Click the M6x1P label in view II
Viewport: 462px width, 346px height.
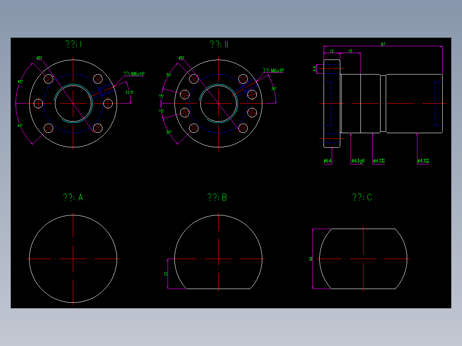[x=273, y=70]
